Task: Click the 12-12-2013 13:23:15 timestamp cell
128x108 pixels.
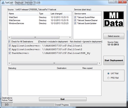Action: pyautogui.click(x=60, y=20)
